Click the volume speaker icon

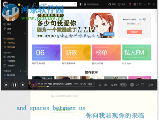point(105,85)
